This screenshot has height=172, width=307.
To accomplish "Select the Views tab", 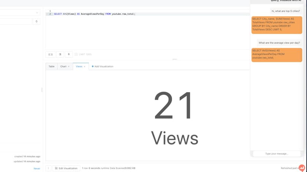I will 79,66.
